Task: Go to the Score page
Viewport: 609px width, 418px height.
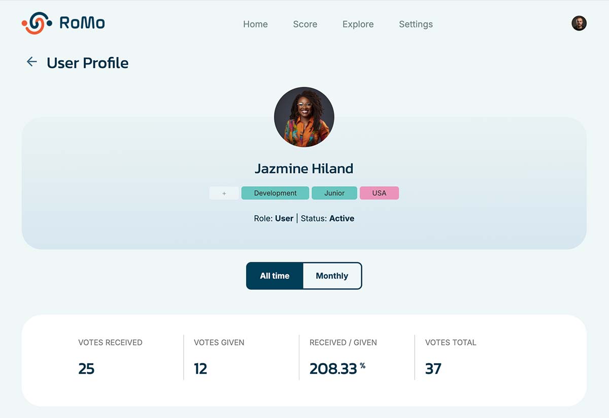Action: point(305,24)
